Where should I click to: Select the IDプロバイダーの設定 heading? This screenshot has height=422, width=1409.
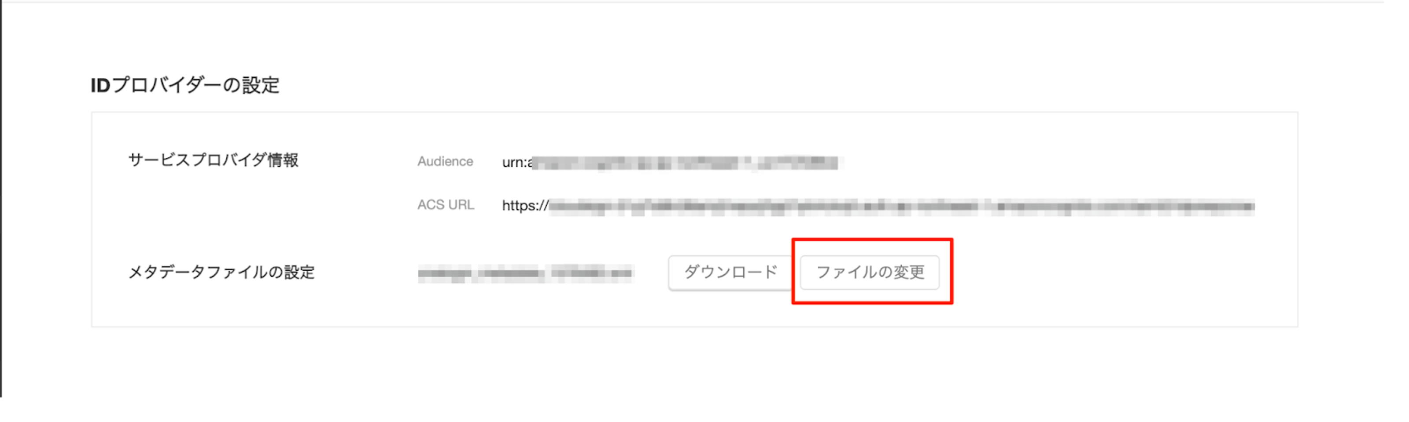[185, 85]
